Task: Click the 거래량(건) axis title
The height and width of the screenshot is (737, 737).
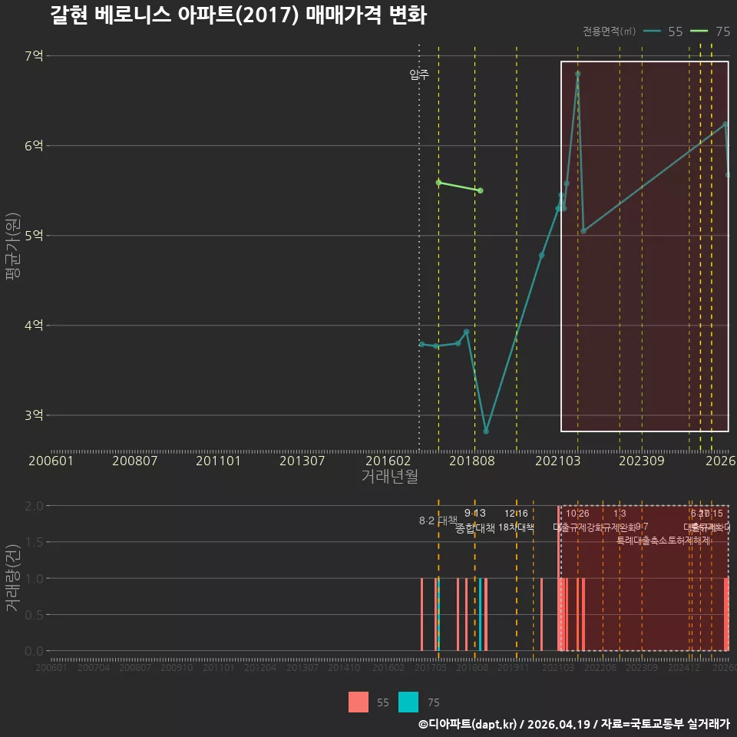Action: tap(13, 578)
